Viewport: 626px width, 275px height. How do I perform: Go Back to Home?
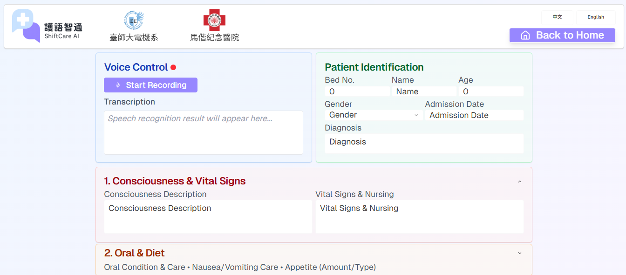tap(562, 35)
